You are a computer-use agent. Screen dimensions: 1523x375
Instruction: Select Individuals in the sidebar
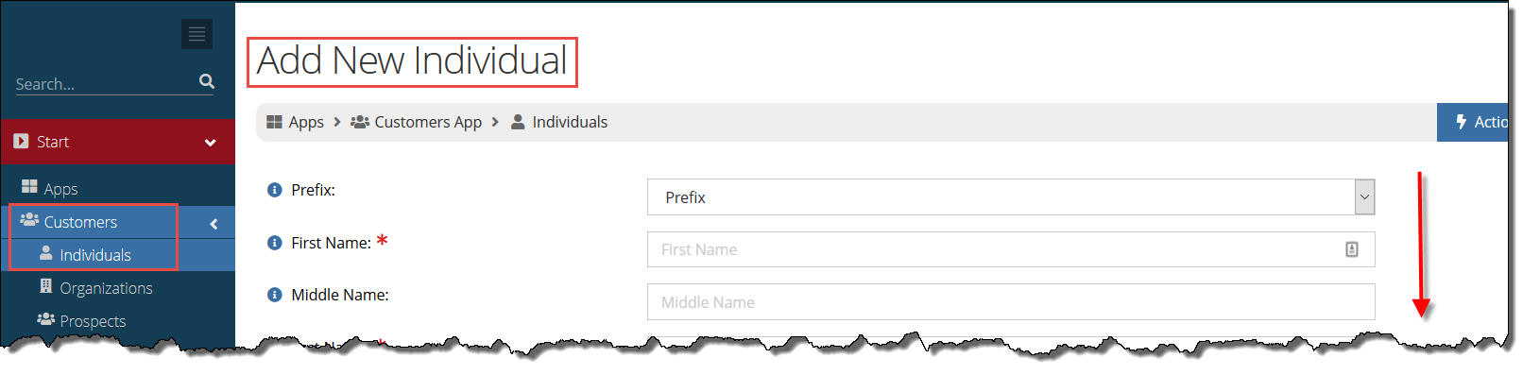point(94,255)
